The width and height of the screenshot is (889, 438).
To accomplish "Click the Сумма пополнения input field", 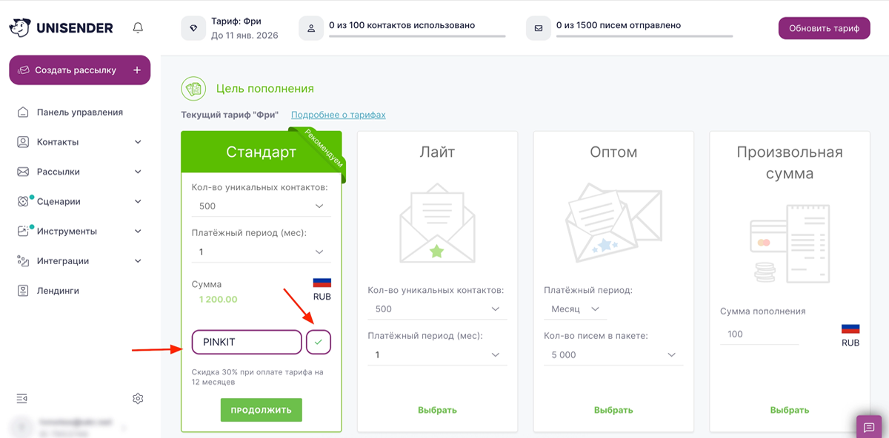I will [759, 334].
